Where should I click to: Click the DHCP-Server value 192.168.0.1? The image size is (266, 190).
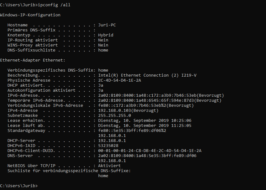(x=112, y=141)
